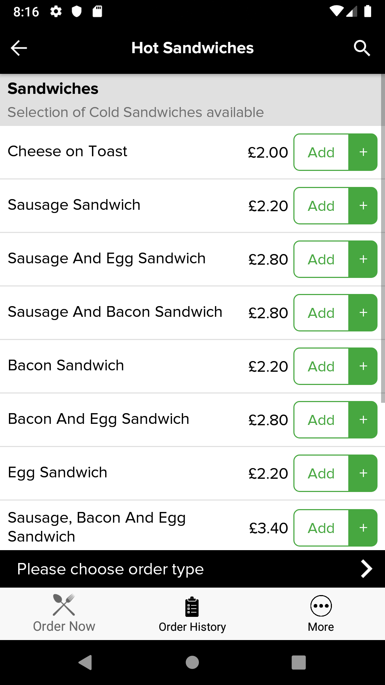
Task: Tap plus for Sausage And Egg Sandwich
Action: [363, 259]
